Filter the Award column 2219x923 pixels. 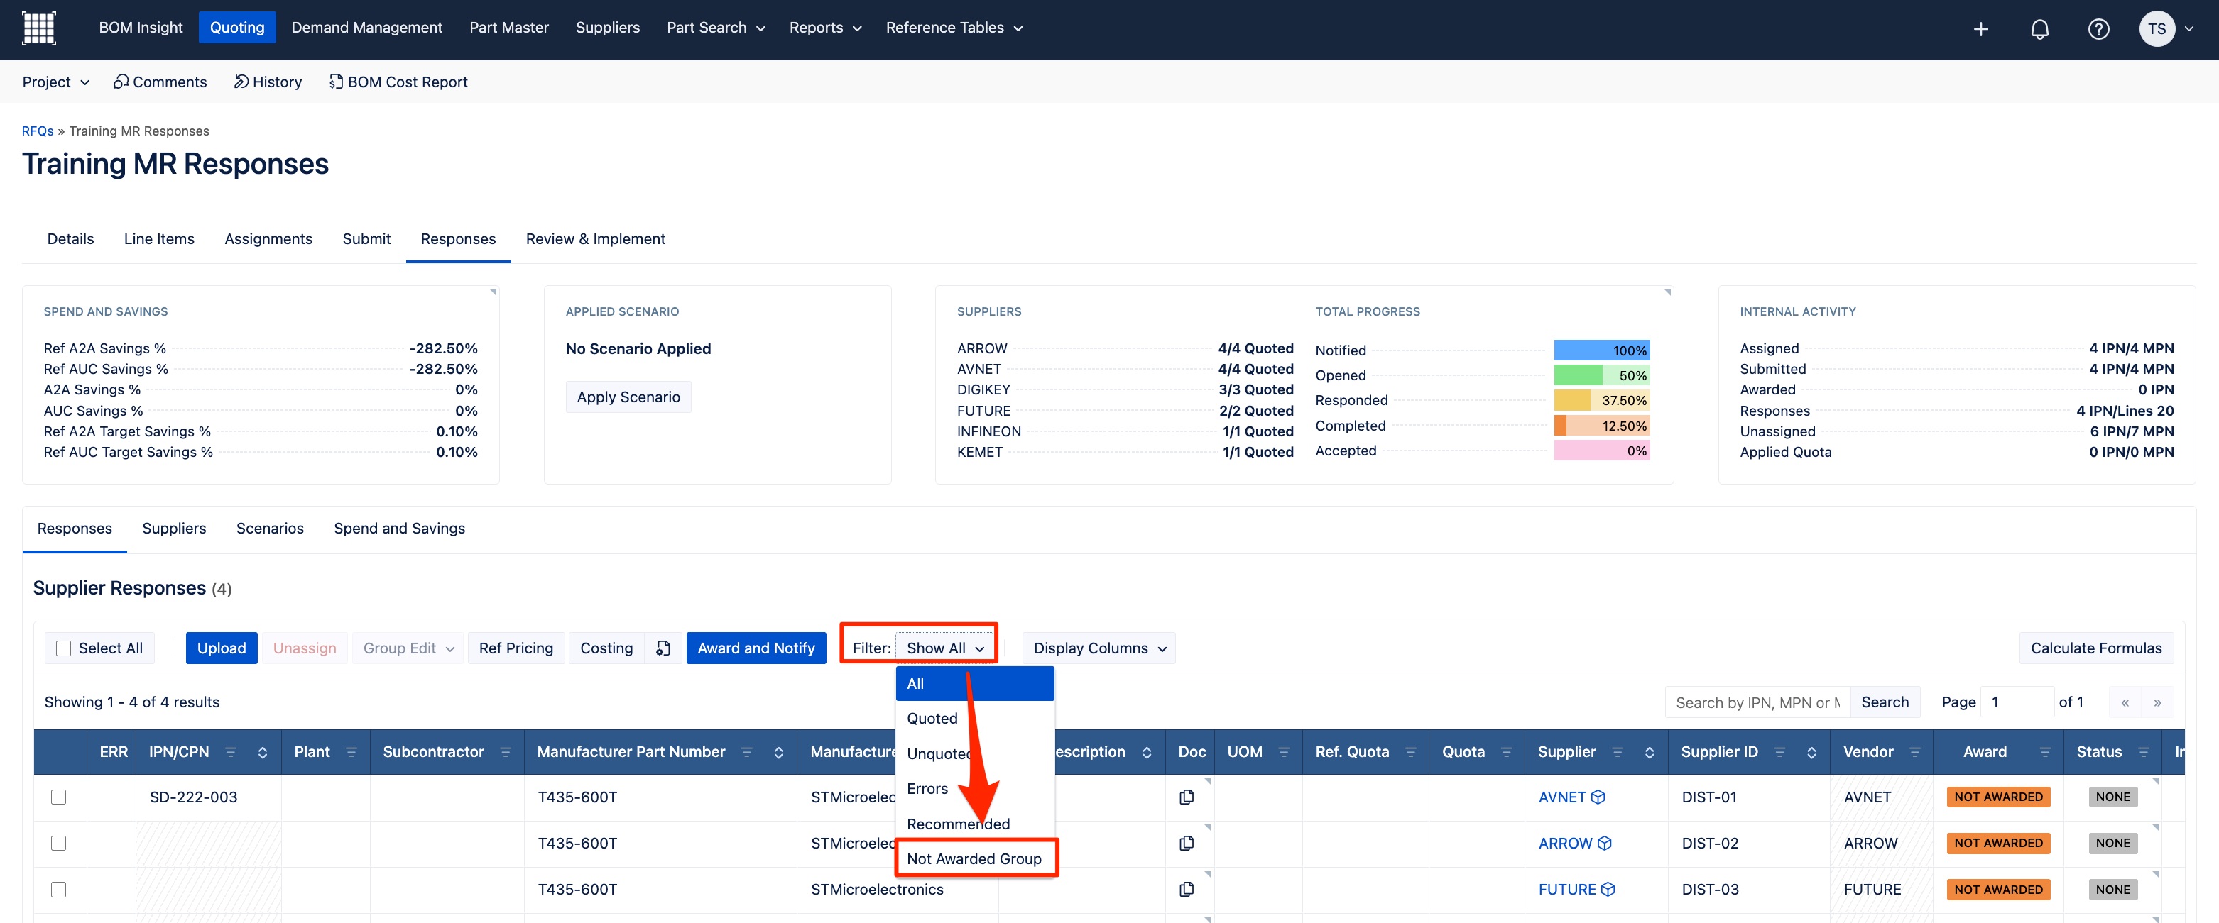tap(2045, 753)
